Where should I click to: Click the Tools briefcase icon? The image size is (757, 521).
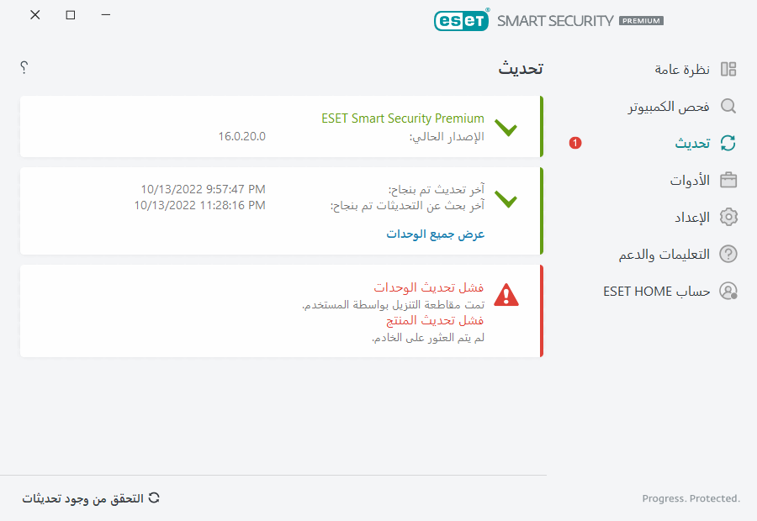tap(728, 180)
